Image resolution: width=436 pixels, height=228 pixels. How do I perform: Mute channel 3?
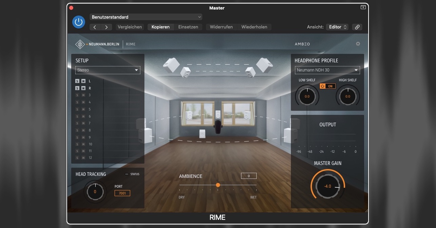pos(83,95)
